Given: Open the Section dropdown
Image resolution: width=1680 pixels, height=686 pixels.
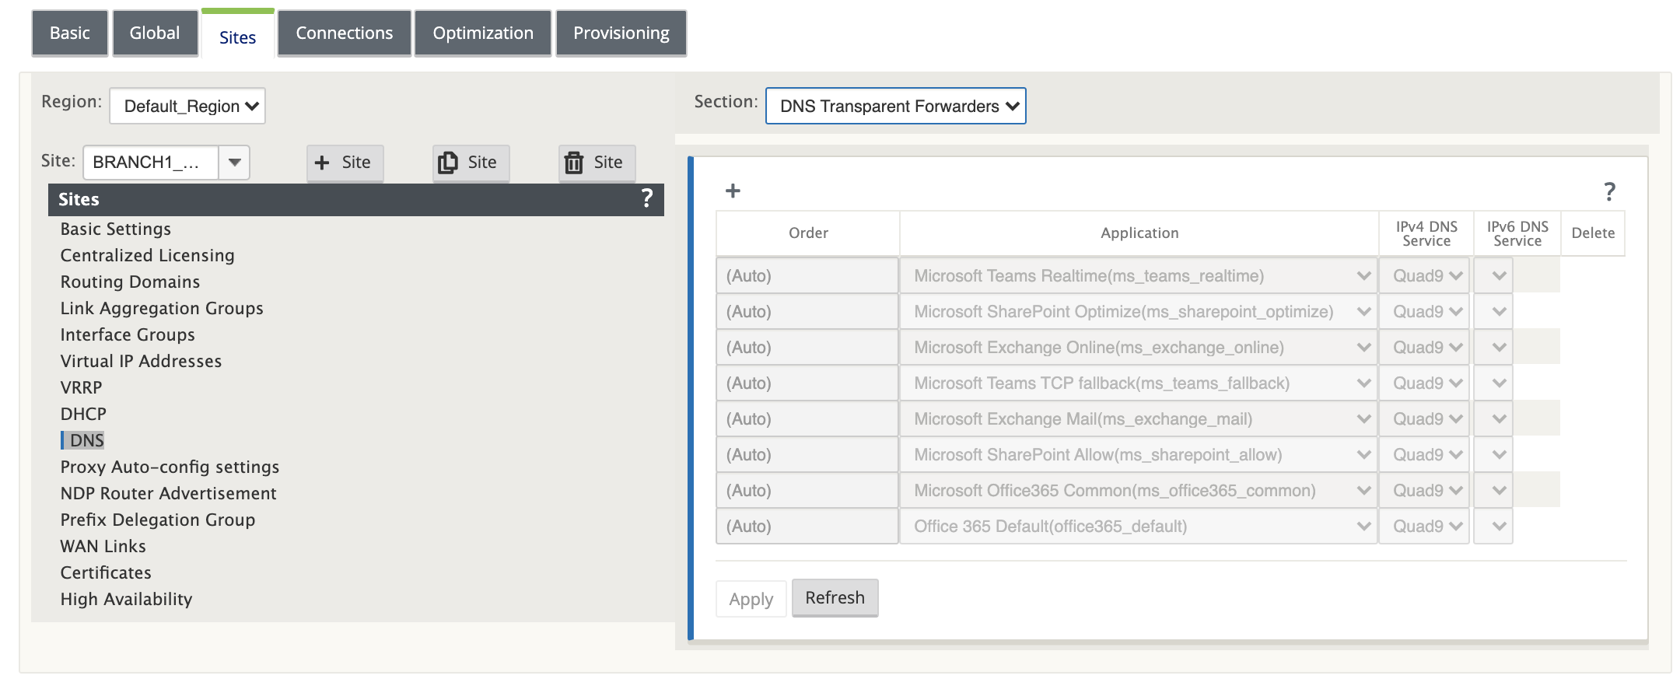Looking at the screenshot, I should coord(896,106).
